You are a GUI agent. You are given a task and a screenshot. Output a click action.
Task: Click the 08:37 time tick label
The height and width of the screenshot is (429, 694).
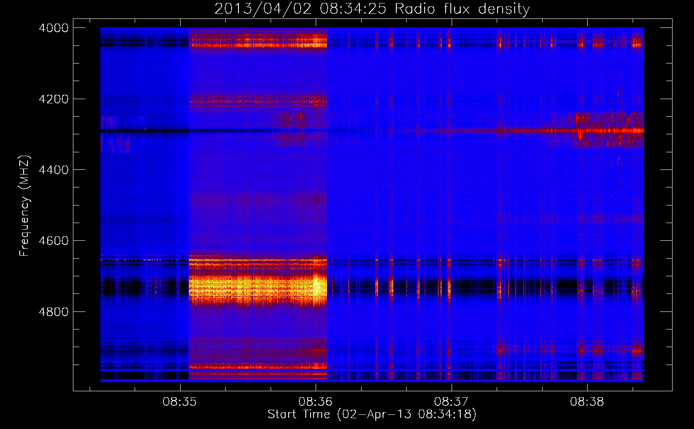[451, 402]
